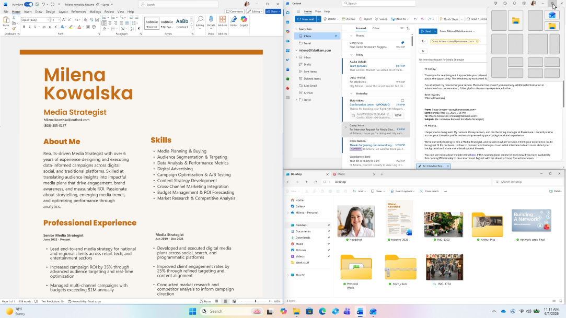Open Edge browser from taskbar
Viewport: 566px width, 318px height.
tap(322, 311)
